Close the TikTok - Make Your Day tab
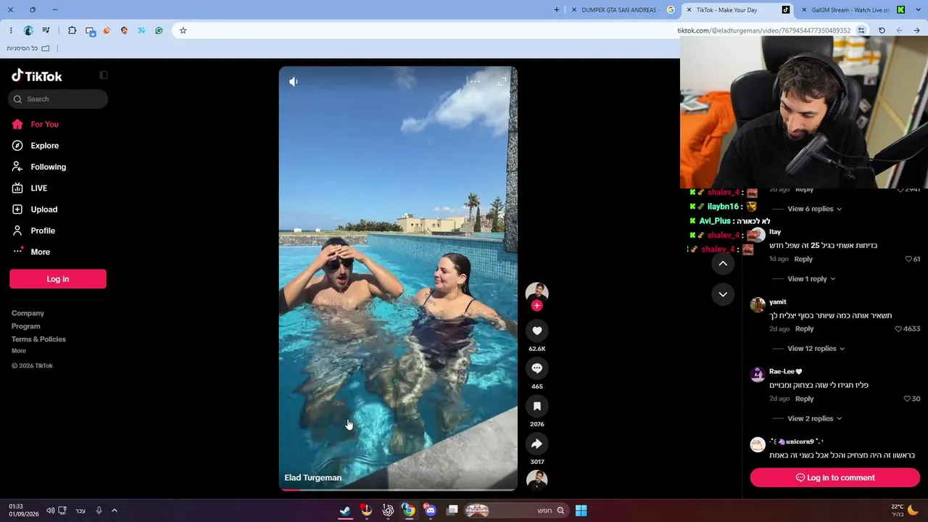Screen dimensions: 928x522 (689, 10)
